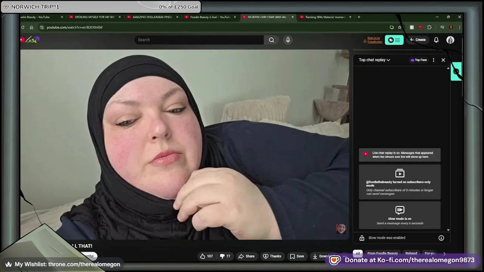Expand the Top chat replay dropdown
This screenshot has width=484, height=272.
(374, 60)
